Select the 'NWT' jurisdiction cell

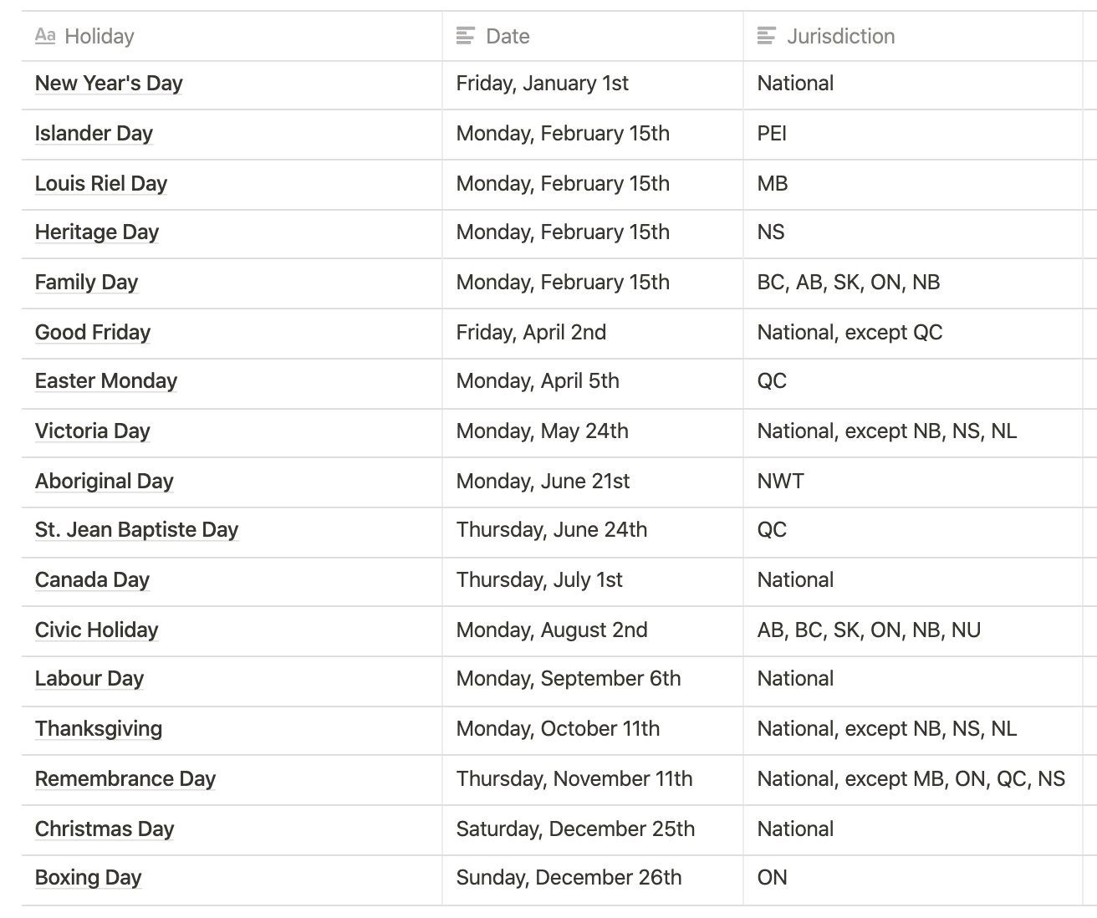click(x=913, y=482)
